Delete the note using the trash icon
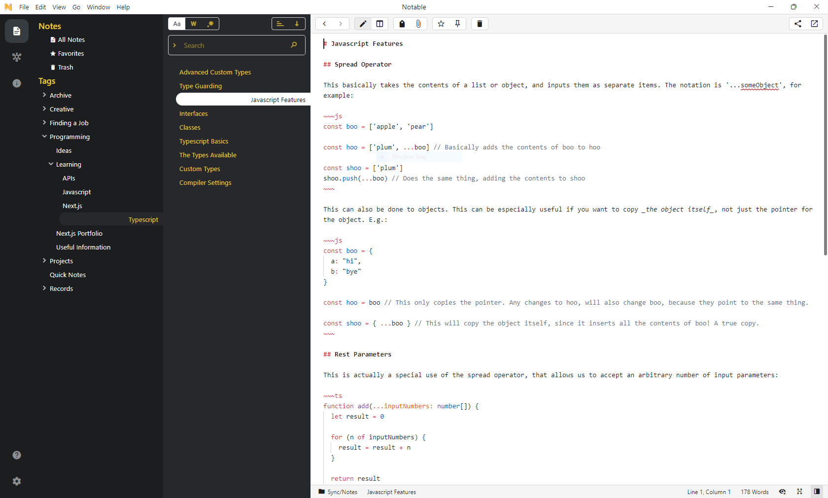The height and width of the screenshot is (498, 828). [x=479, y=24]
